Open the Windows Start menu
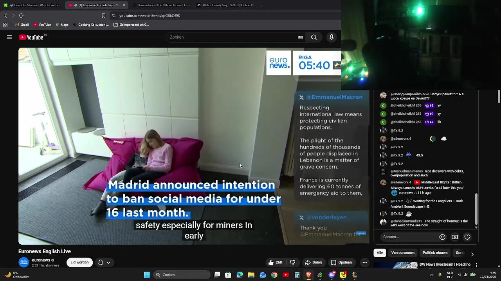Image resolution: width=501 pixels, height=281 pixels. 147,275
